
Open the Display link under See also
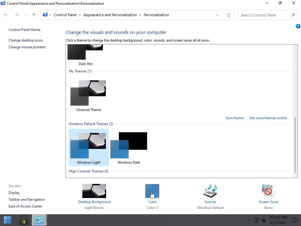[x=14, y=193]
